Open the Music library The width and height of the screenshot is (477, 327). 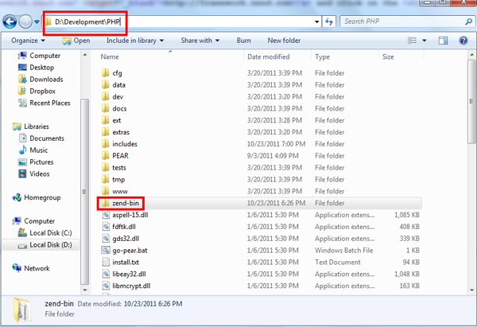tap(39, 150)
